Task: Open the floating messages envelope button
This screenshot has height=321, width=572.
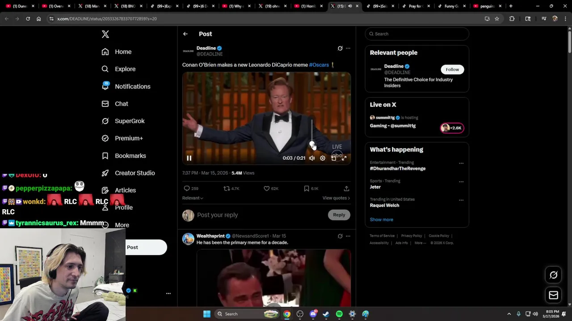Action: [x=554, y=295]
